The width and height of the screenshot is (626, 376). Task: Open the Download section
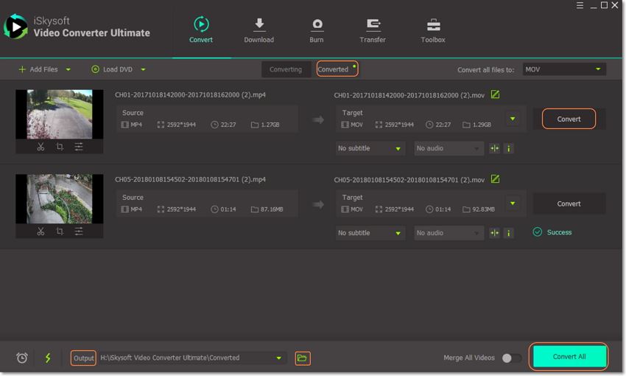click(x=259, y=31)
